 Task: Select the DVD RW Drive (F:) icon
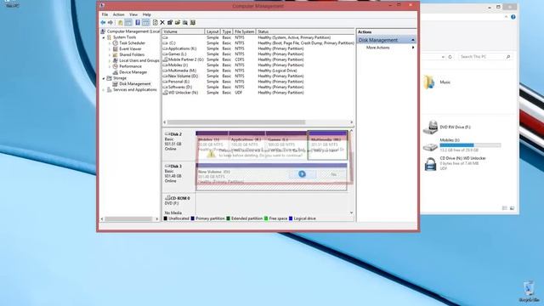[430, 127]
